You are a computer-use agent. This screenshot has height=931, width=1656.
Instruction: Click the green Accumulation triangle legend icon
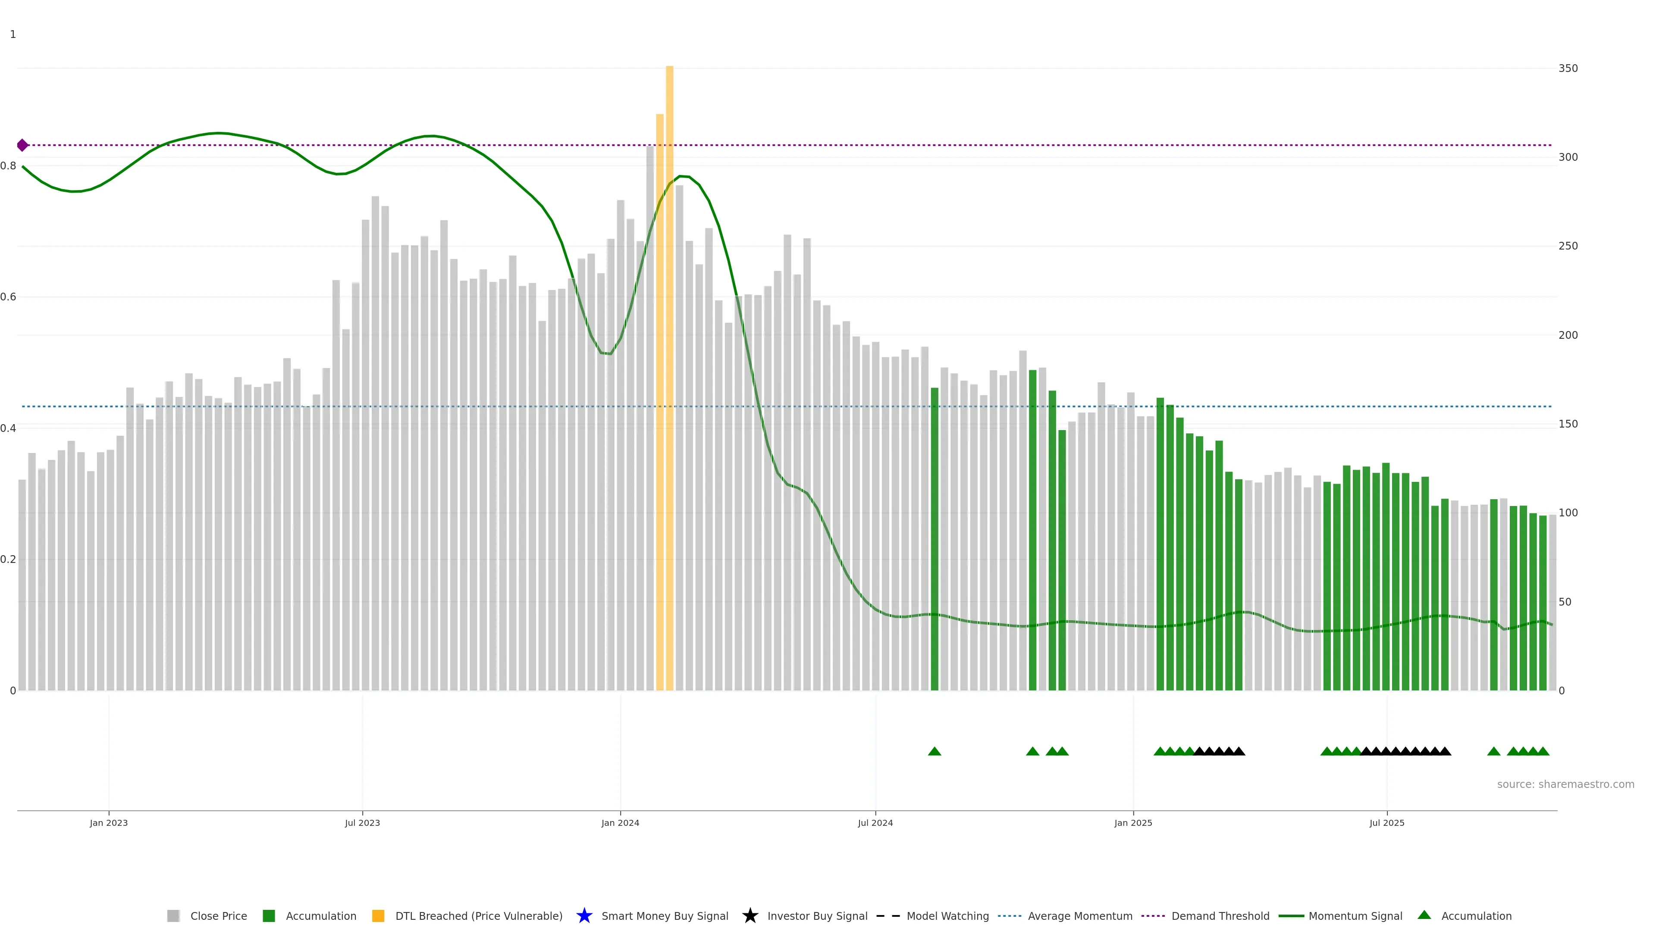1424,915
